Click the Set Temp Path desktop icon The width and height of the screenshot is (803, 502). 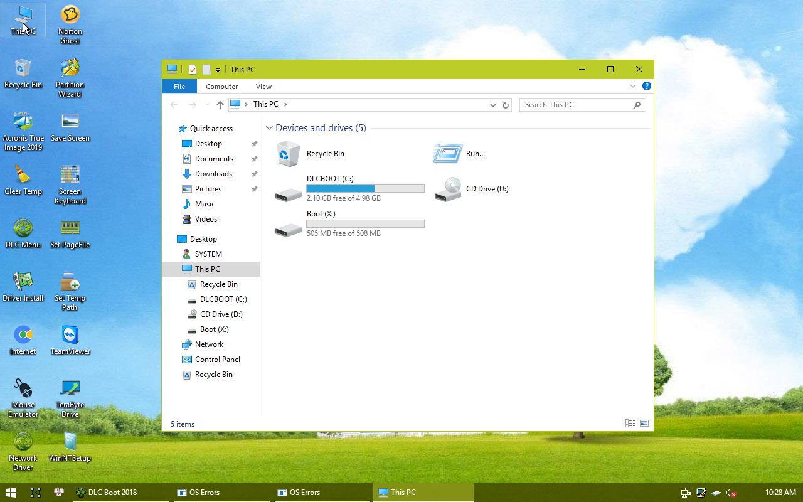pos(70,292)
